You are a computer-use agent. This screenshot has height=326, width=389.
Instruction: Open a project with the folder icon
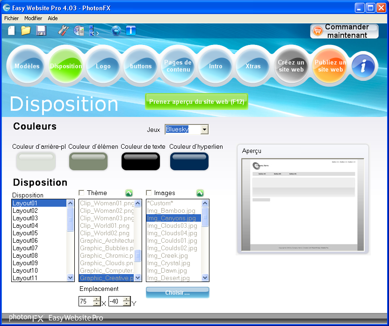pyautogui.click(x=26, y=30)
